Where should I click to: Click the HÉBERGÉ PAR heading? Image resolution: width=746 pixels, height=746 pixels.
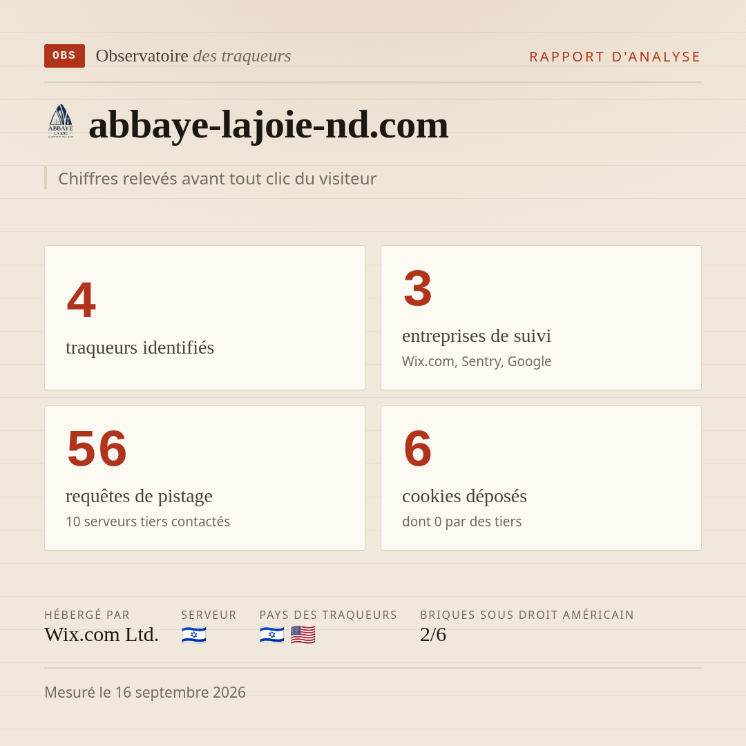pos(87,615)
